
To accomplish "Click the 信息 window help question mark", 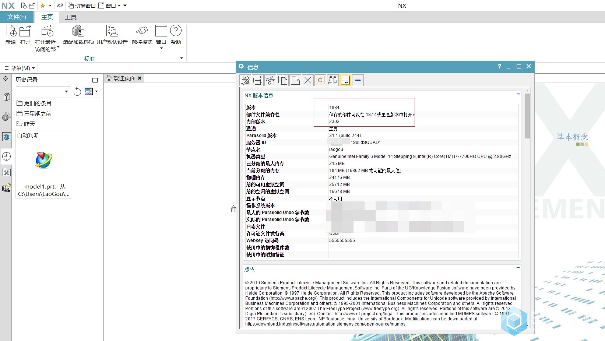I will [x=499, y=66].
